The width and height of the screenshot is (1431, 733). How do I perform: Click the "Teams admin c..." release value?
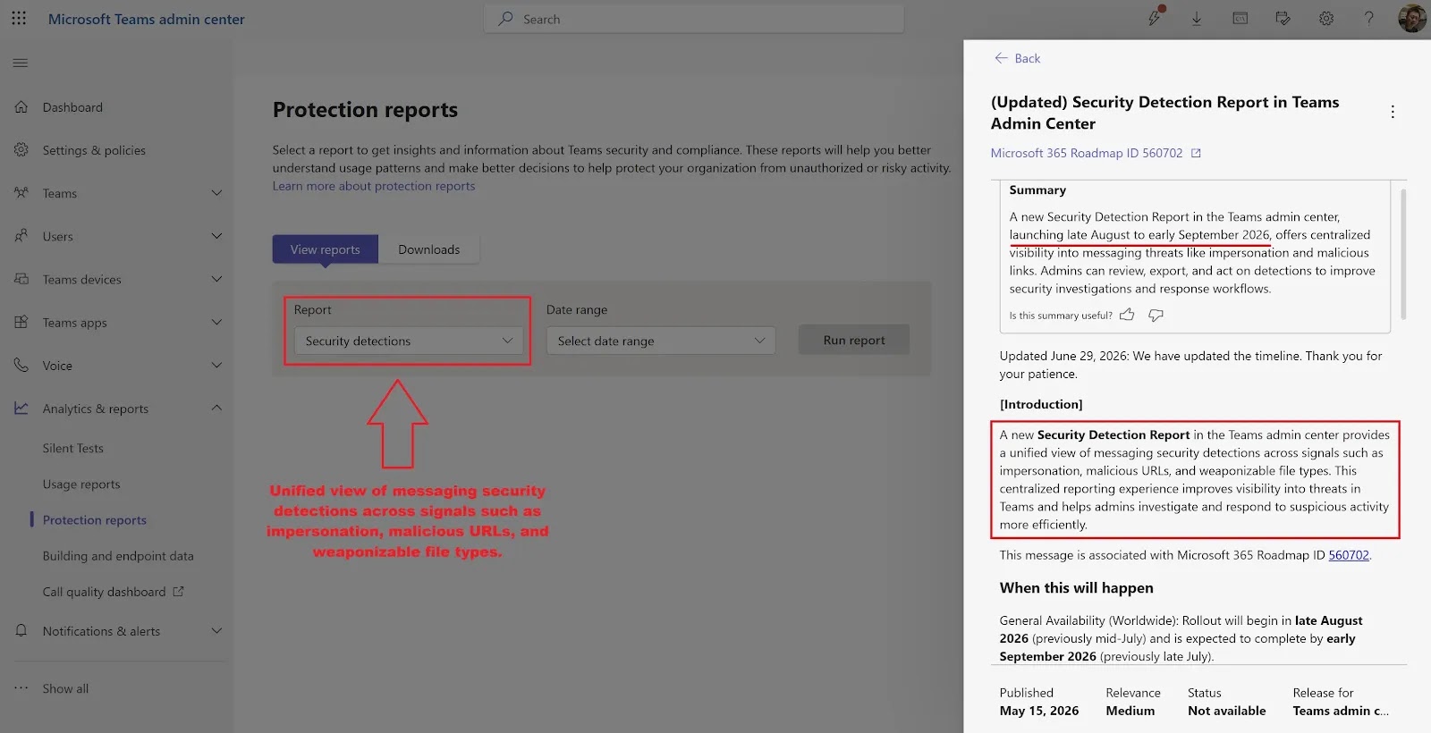pos(1341,711)
